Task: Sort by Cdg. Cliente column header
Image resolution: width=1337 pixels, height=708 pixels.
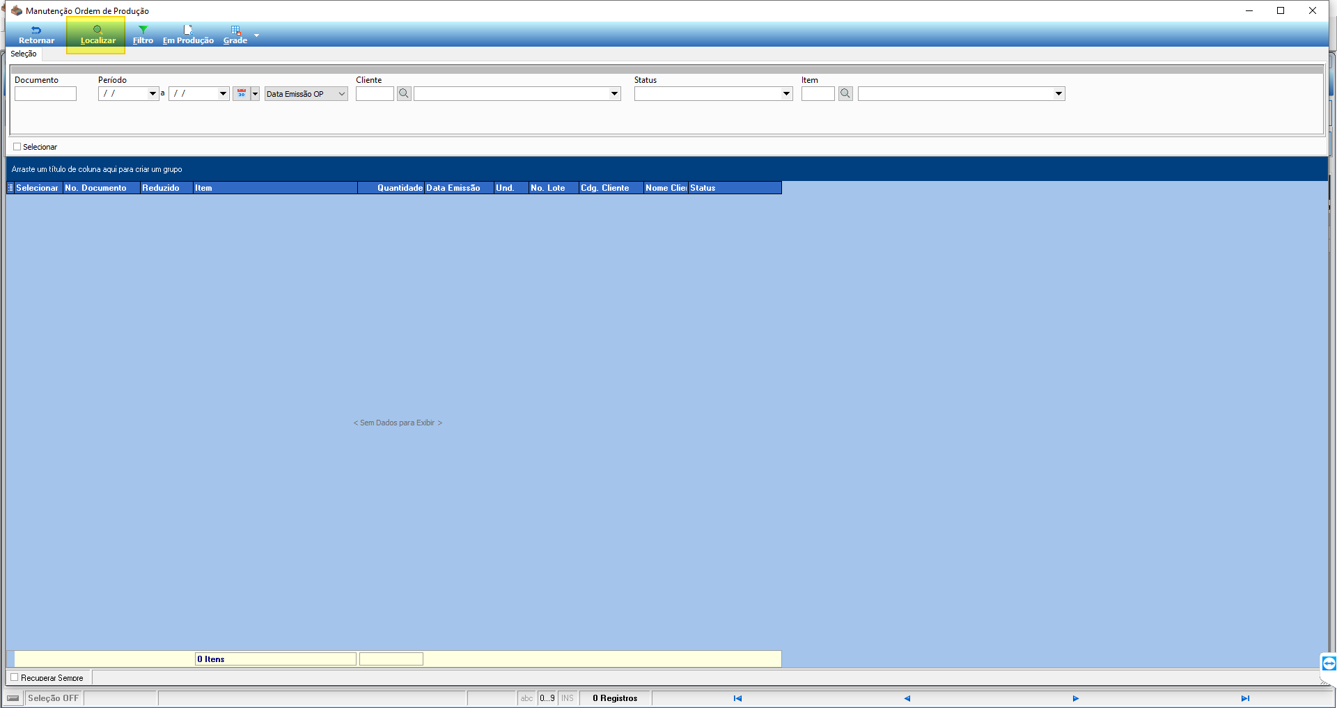Action: (x=611, y=188)
